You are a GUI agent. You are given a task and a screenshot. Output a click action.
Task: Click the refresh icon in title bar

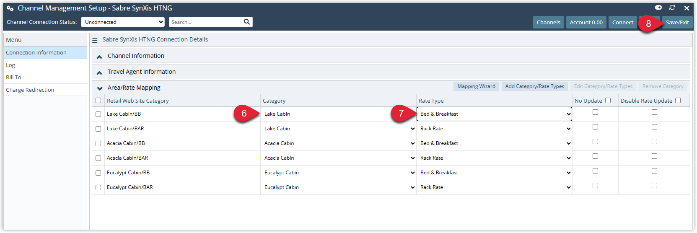pyautogui.click(x=672, y=8)
